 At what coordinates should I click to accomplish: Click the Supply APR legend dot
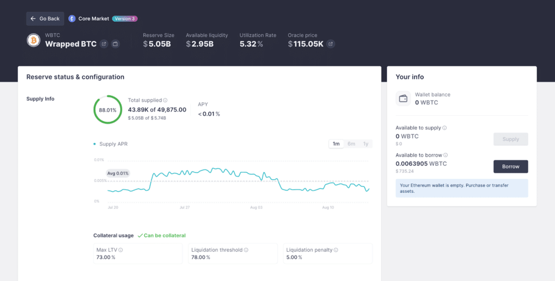click(94, 144)
